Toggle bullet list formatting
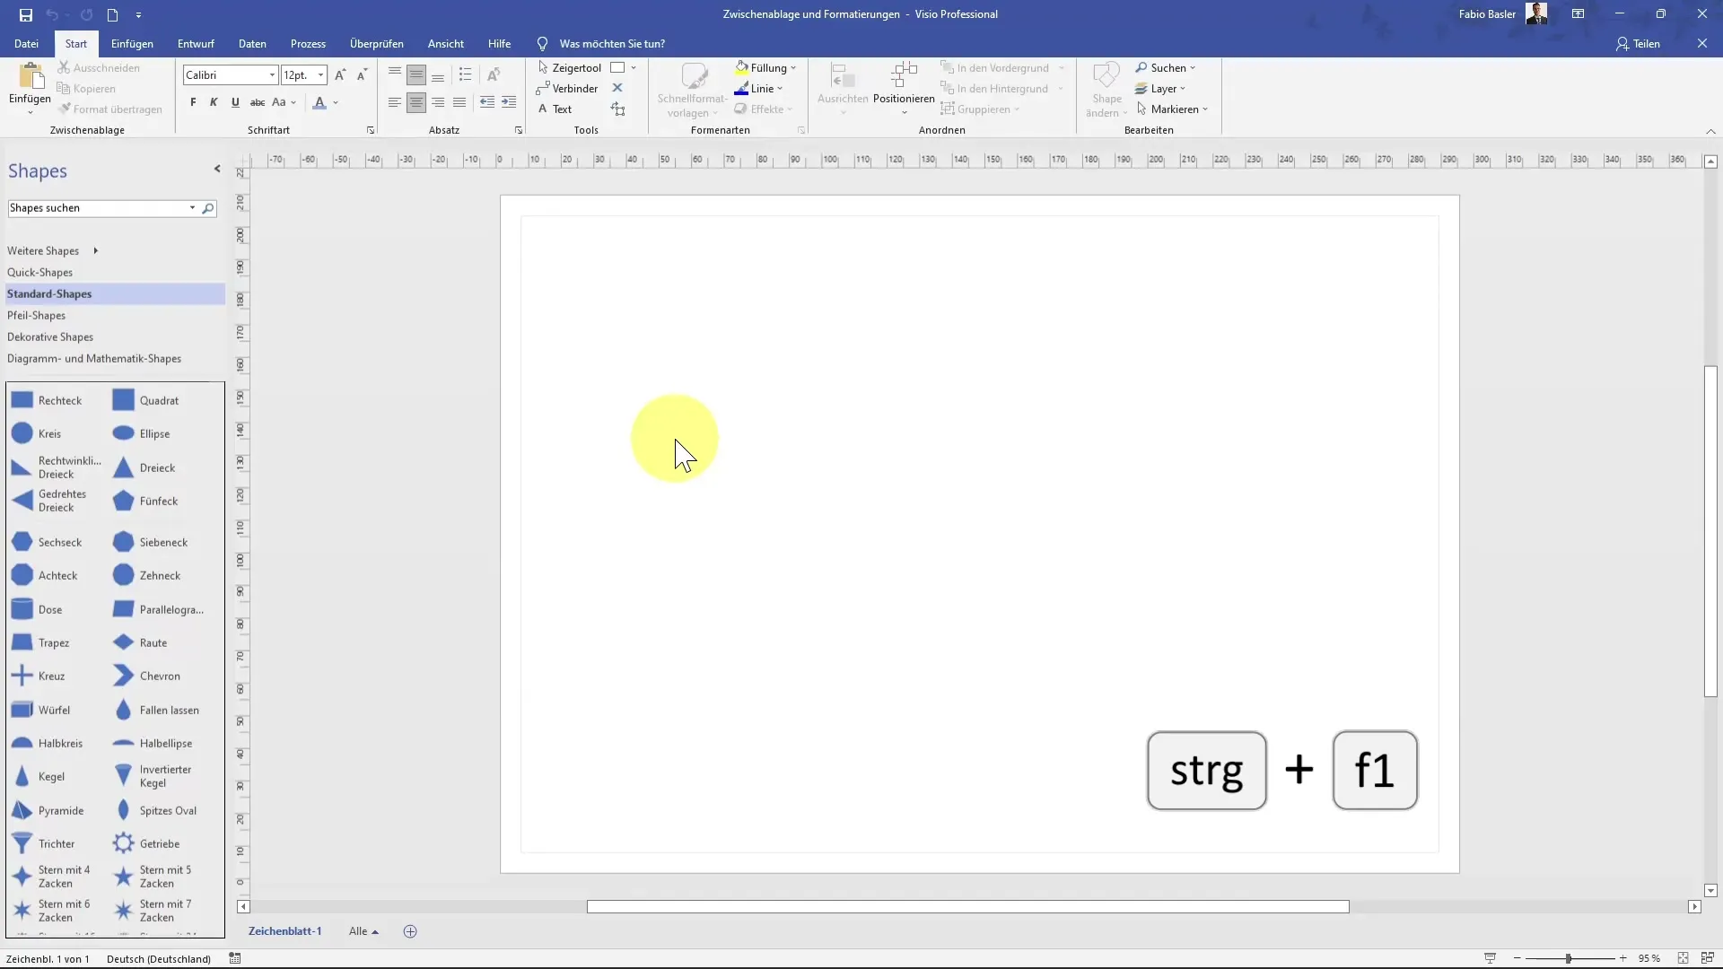This screenshot has width=1723, height=969. (x=465, y=74)
